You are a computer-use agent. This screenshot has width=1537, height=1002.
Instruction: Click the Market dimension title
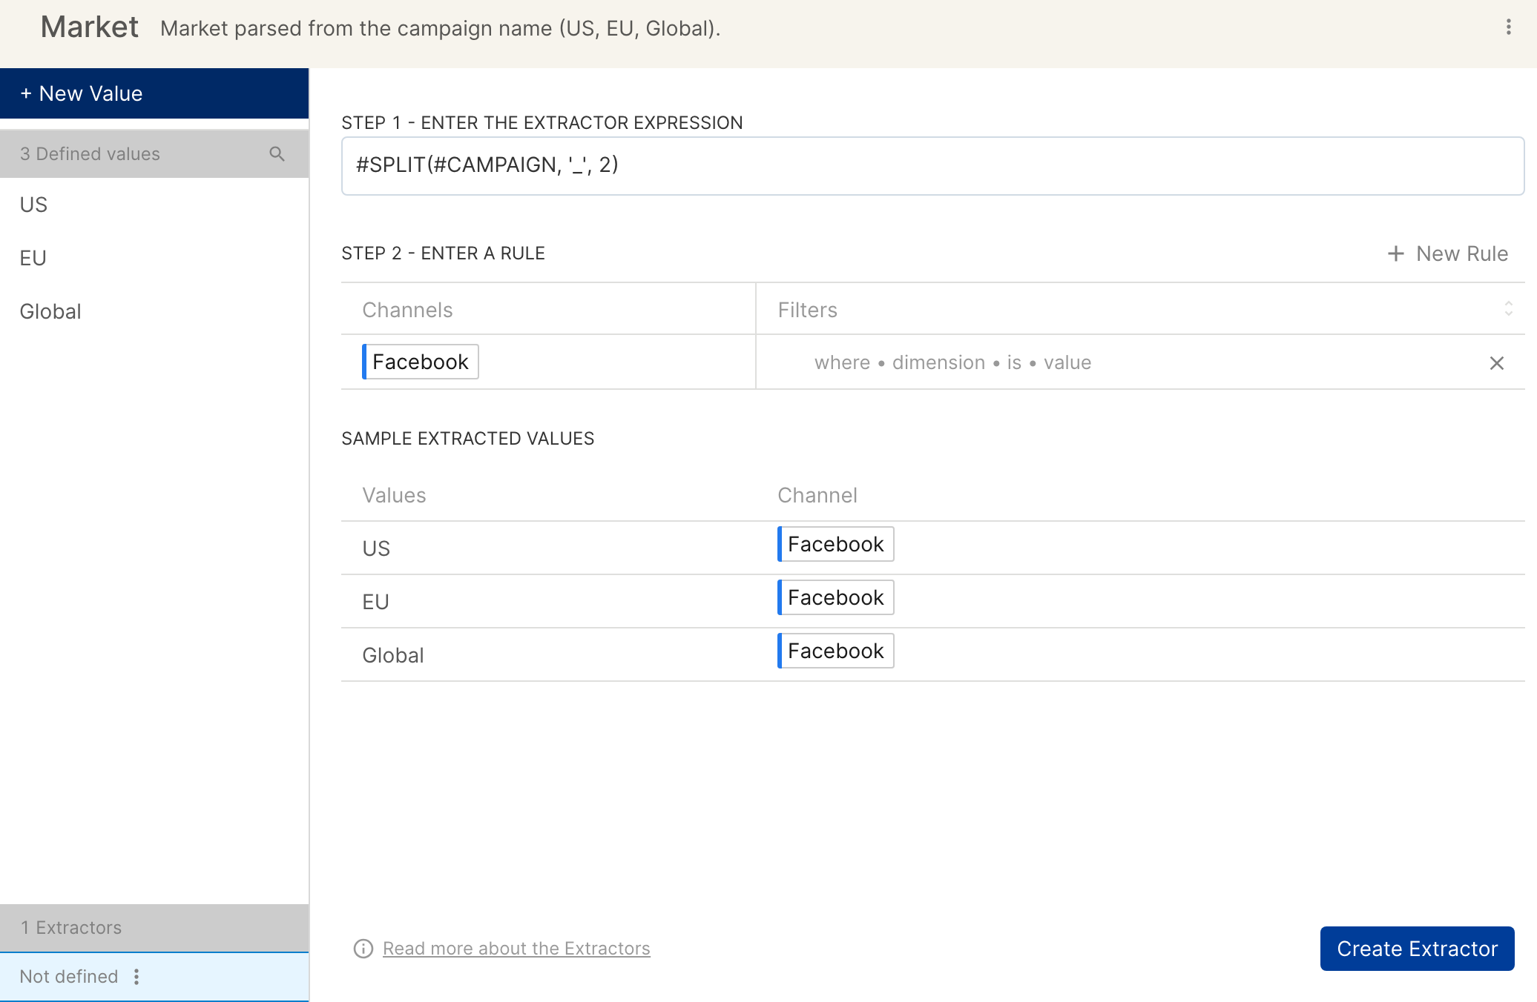tap(90, 27)
